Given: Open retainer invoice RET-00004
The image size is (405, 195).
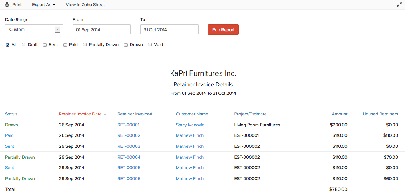Looking at the screenshot, I should [x=129, y=157].
